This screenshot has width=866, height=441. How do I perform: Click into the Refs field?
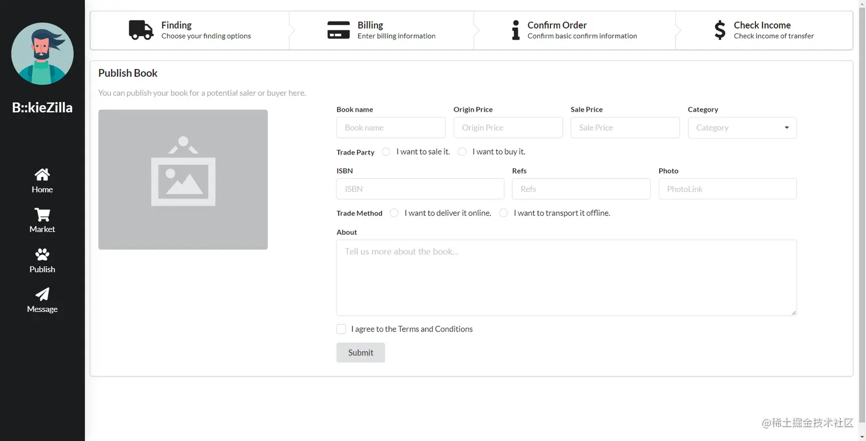point(581,189)
